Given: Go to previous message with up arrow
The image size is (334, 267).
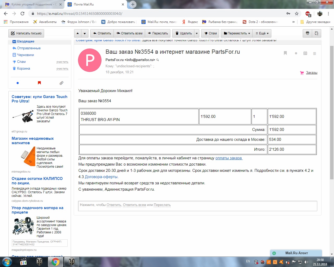Looking at the screenshot, I should pos(78,33).
